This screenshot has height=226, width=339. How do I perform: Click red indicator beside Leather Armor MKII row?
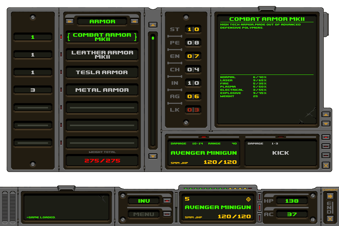click(61, 55)
